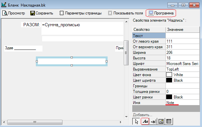
Task: Edit Толщина рамки value 0
Action: (182, 91)
